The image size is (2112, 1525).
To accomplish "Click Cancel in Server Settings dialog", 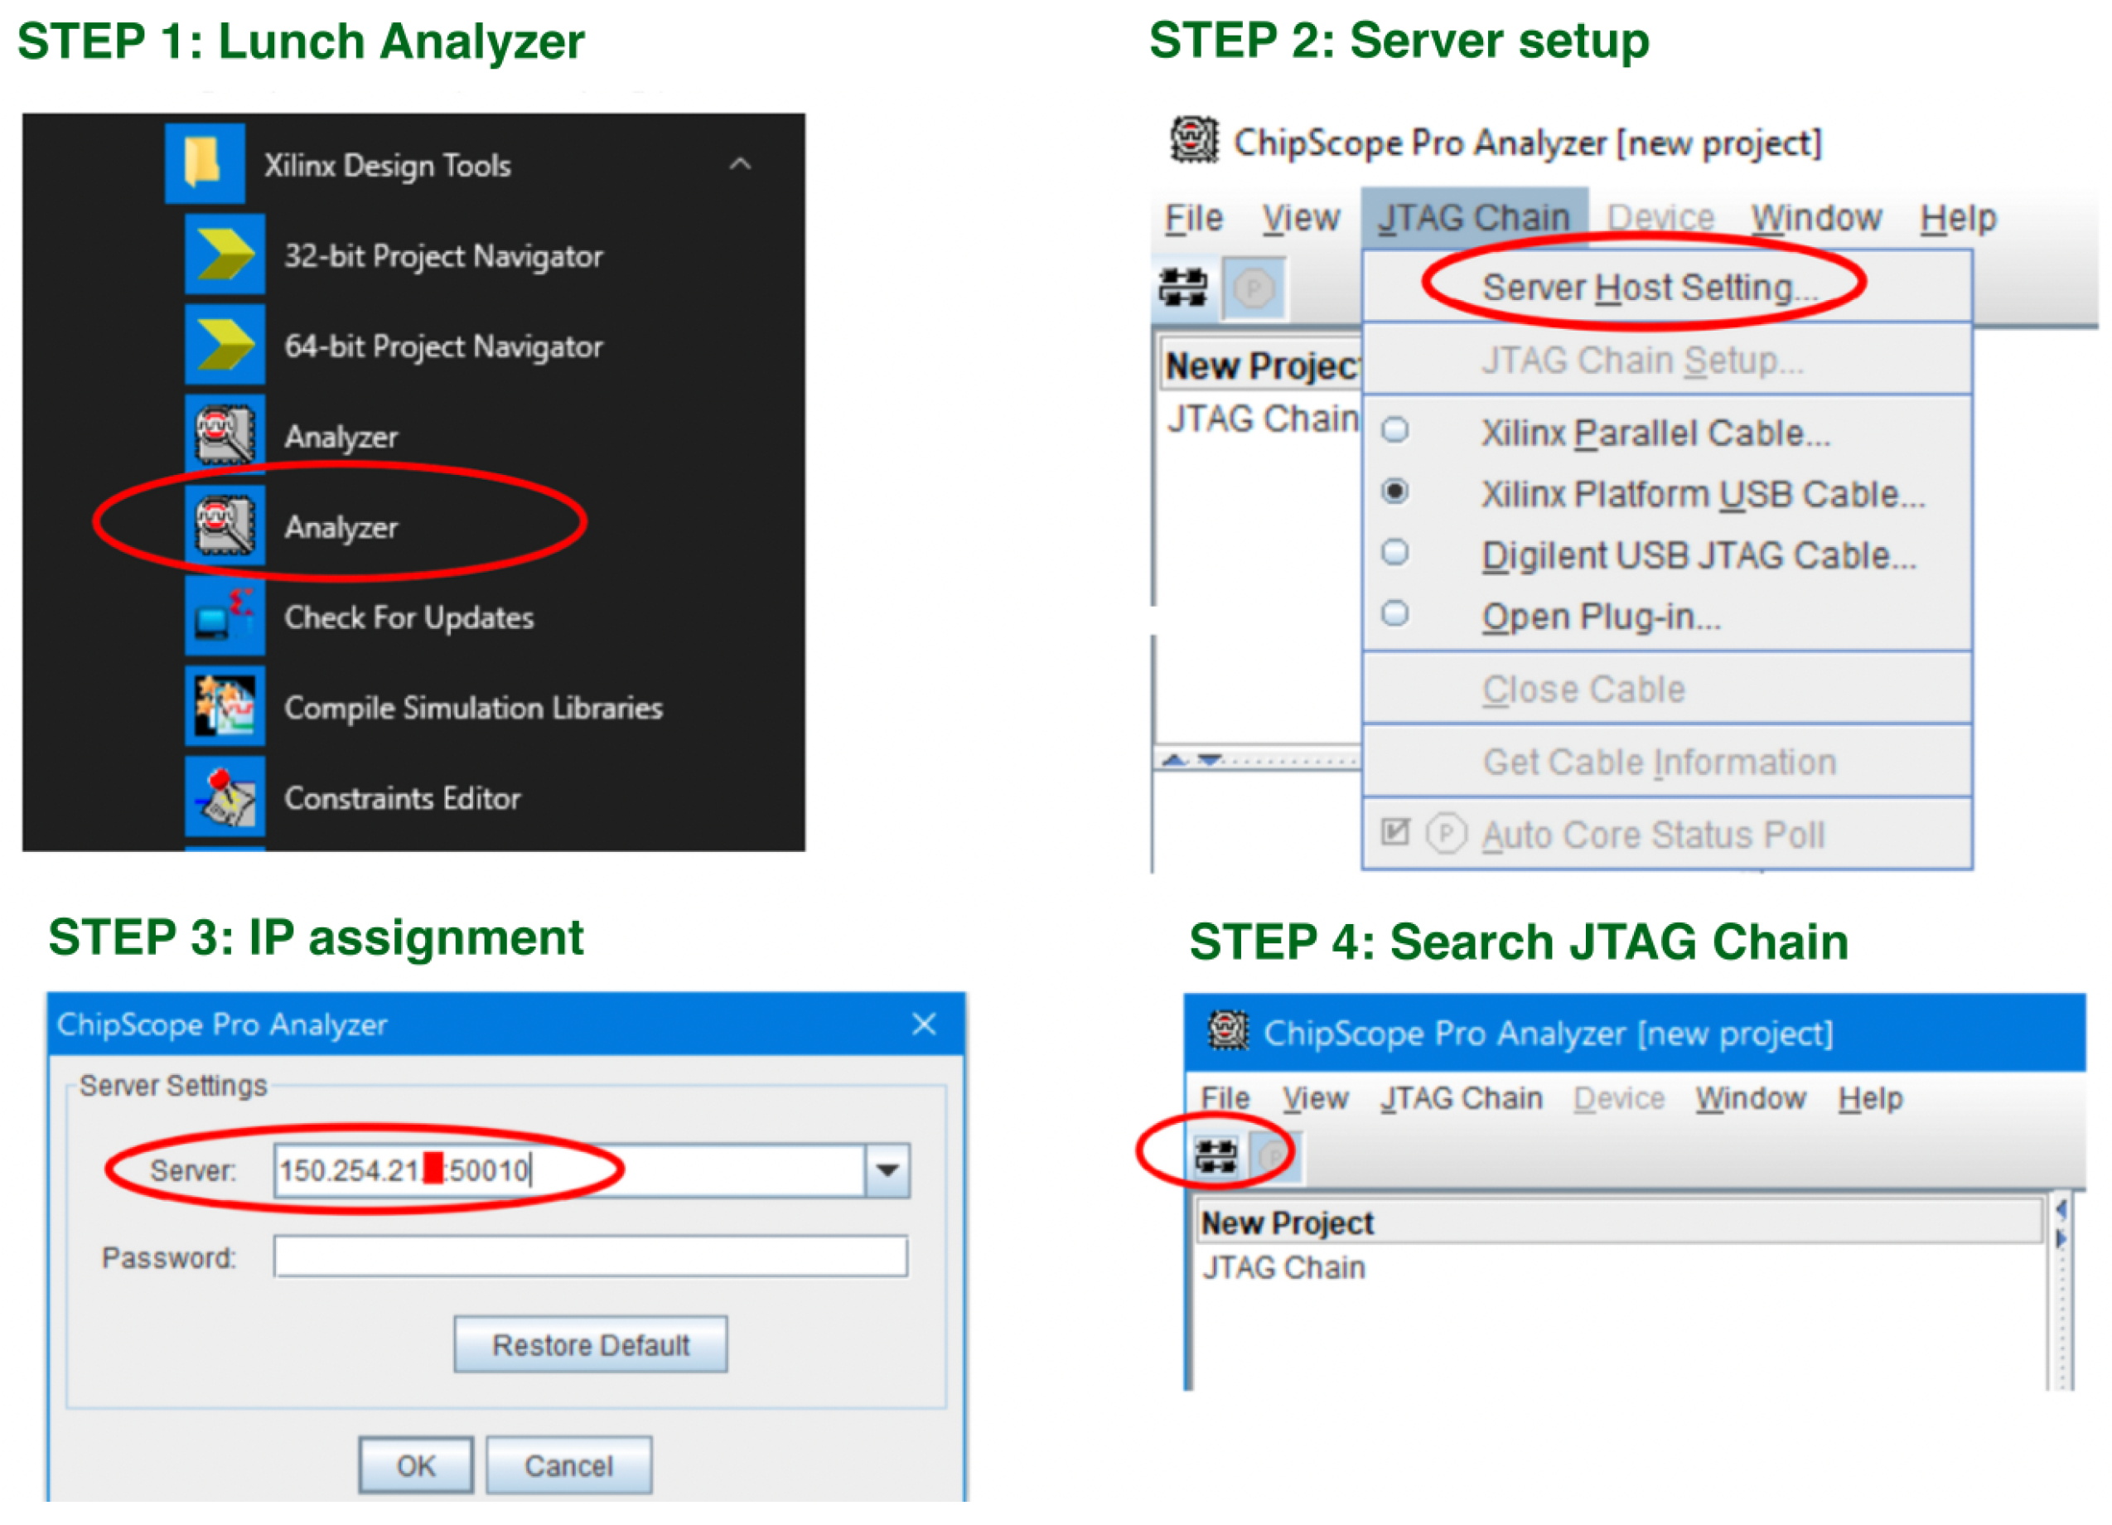I will tap(569, 1465).
